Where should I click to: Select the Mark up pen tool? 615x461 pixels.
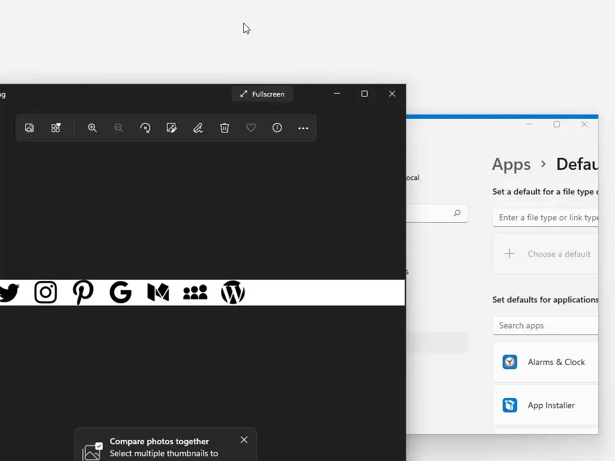pyautogui.click(x=198, y=128)
